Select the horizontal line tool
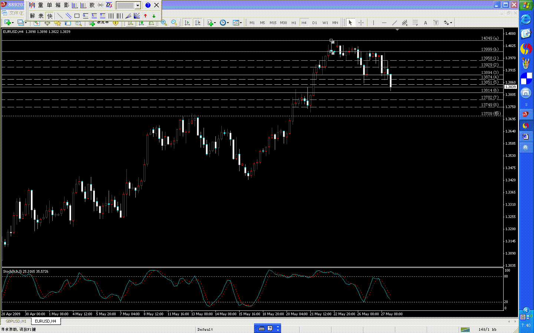Viewport: 534px width, 333px height. click(384, 23)
